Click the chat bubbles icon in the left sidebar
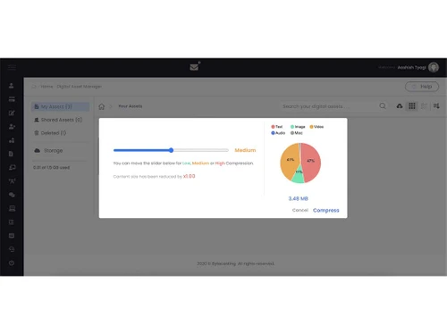The width and height of the screenshot is (447, 335). [x=12, y=195]
